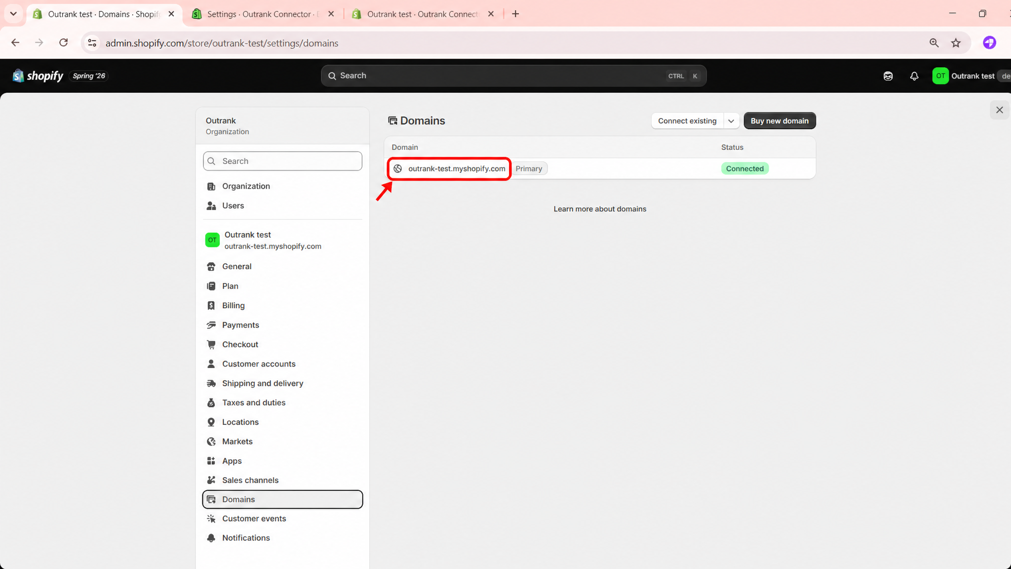Click the Domains heading icon
Screen dimensions: 1011x569
click(392, 121)
